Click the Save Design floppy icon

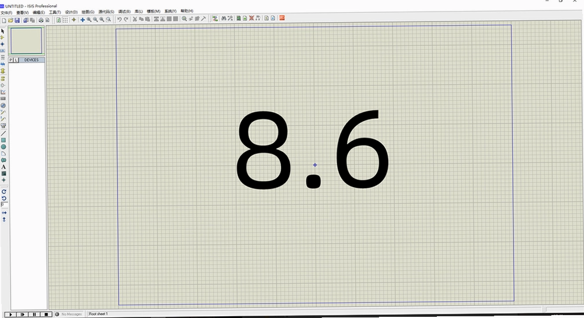point(17,20)
